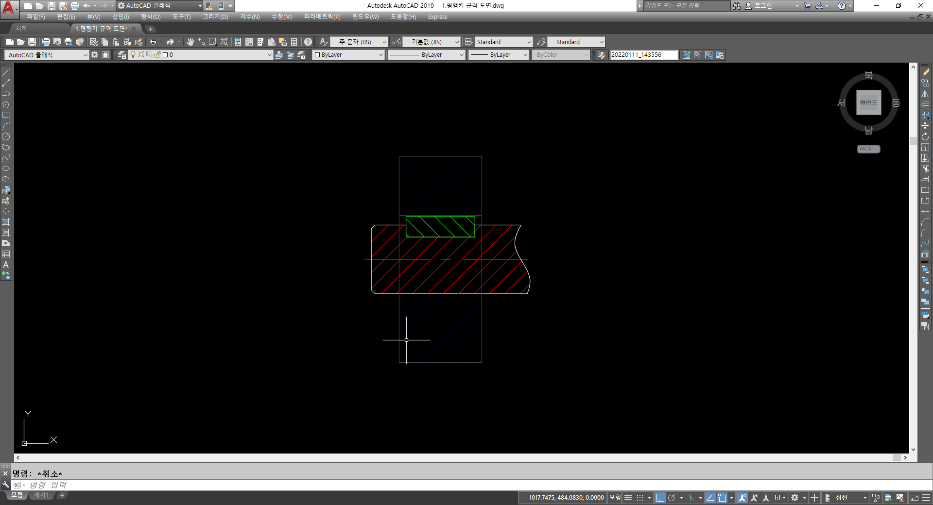
Task: Select the Circle draw tool
Action: click(6, 136)
